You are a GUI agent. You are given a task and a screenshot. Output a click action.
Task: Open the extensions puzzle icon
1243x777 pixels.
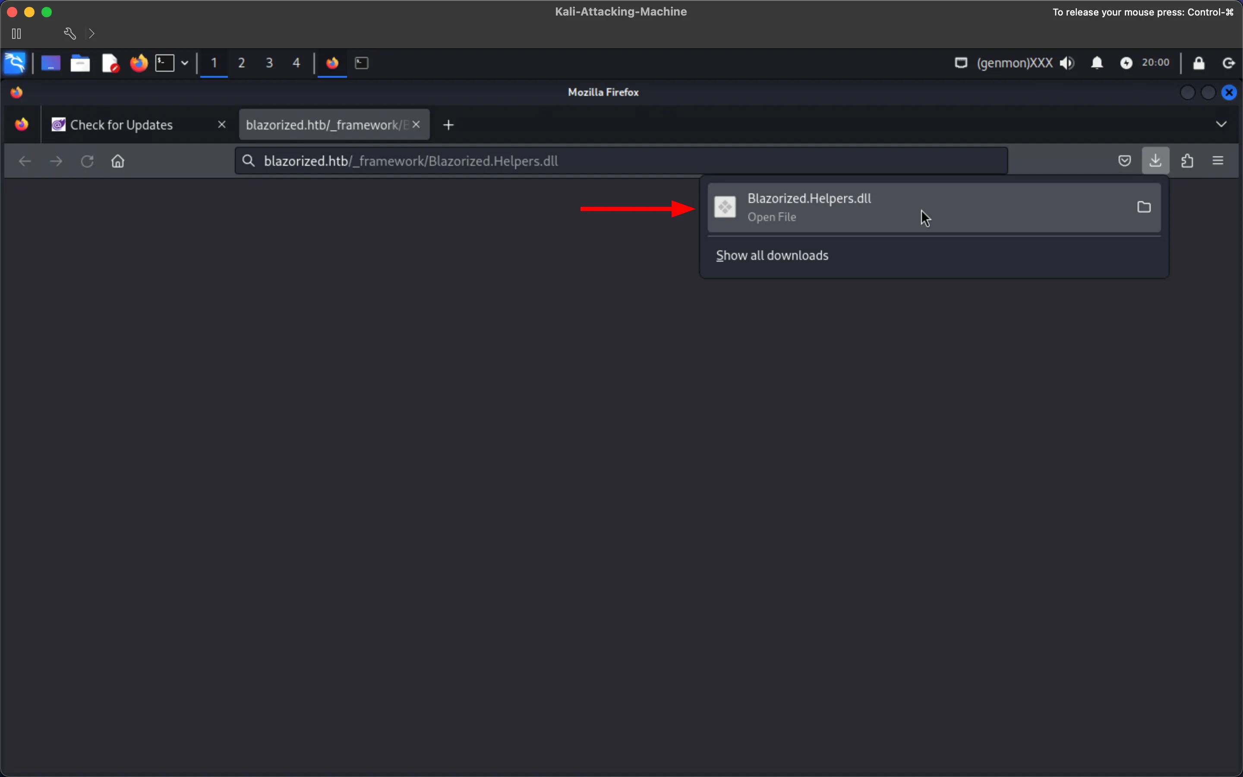tap(1187, 161)
